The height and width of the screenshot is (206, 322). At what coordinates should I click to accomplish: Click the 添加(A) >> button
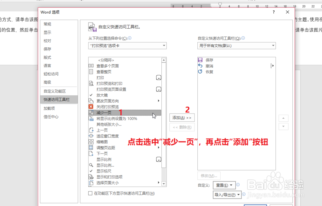pyautogui.click(x=182, y=118)
